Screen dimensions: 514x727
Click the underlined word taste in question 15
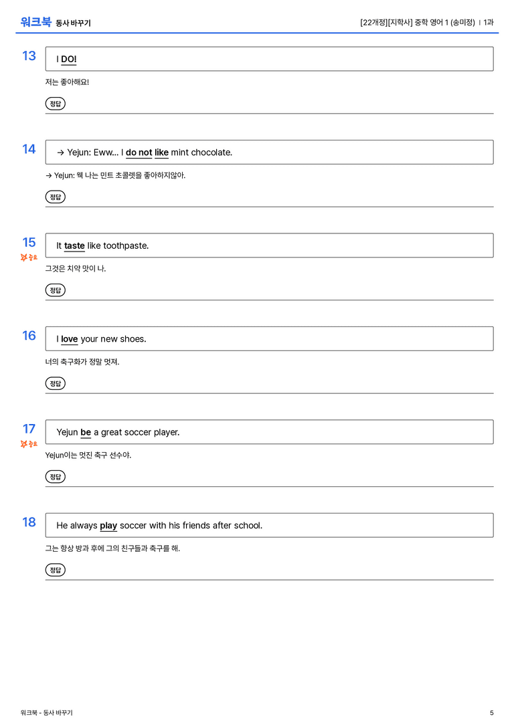pyautogui.click(x=74, y=245)
